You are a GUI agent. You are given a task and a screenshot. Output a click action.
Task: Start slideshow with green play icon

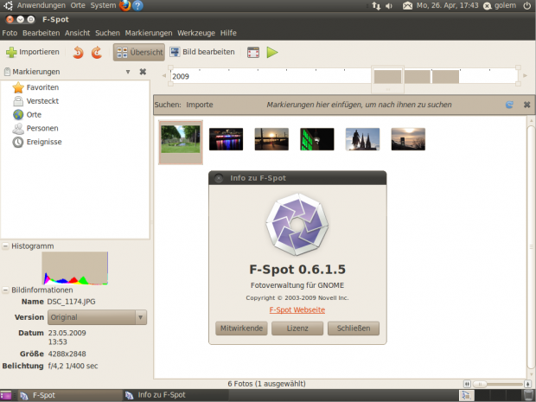coord(272,53)
